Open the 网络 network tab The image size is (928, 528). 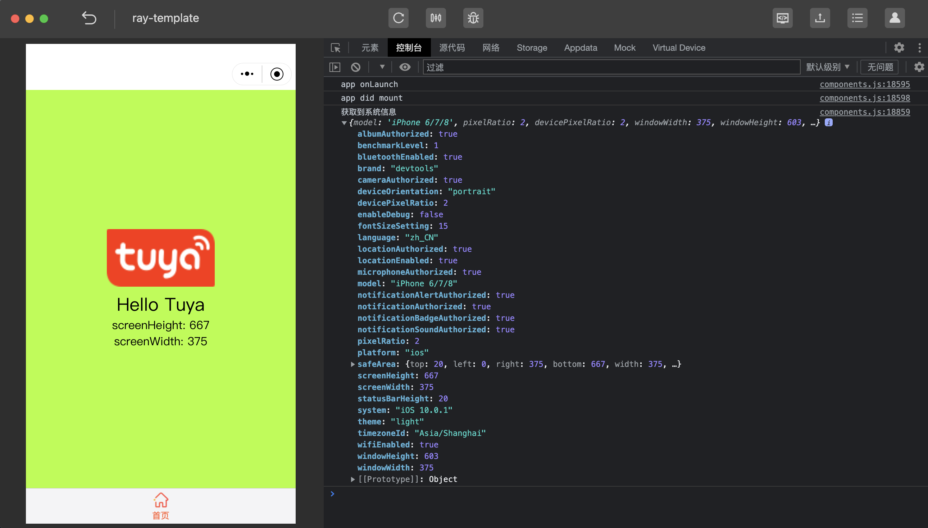click(x=491, y=47)
